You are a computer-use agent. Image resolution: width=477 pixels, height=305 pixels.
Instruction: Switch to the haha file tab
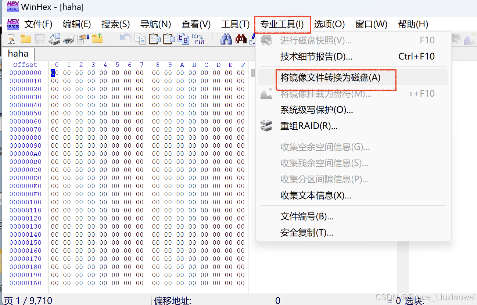point(18,54)
